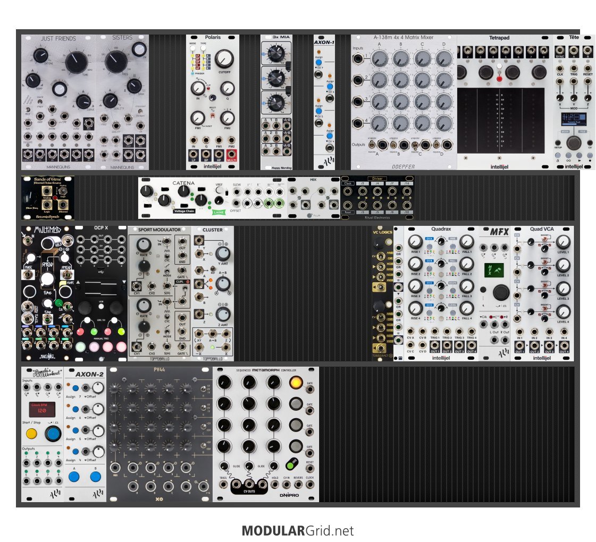
Task: Open the MODULARGrid.net logo link
Action: pos(298,530)
